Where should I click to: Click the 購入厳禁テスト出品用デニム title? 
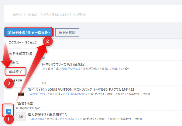click(47, 115)
